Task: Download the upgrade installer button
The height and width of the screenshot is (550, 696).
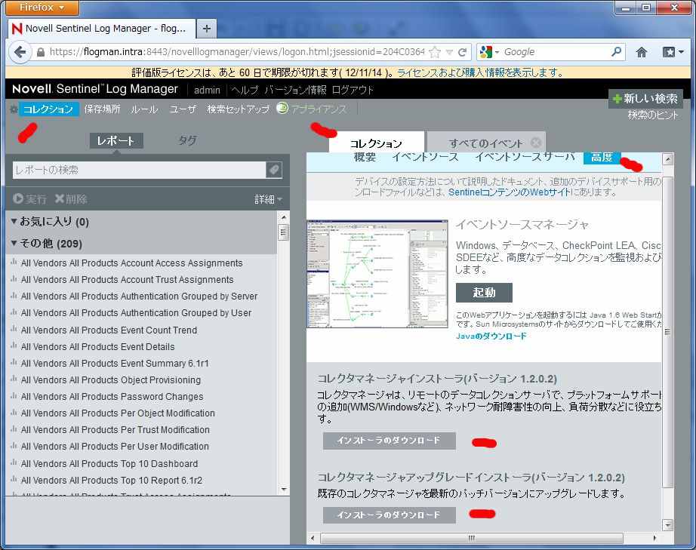Action: pyautogui.click(x=390, y=515)
